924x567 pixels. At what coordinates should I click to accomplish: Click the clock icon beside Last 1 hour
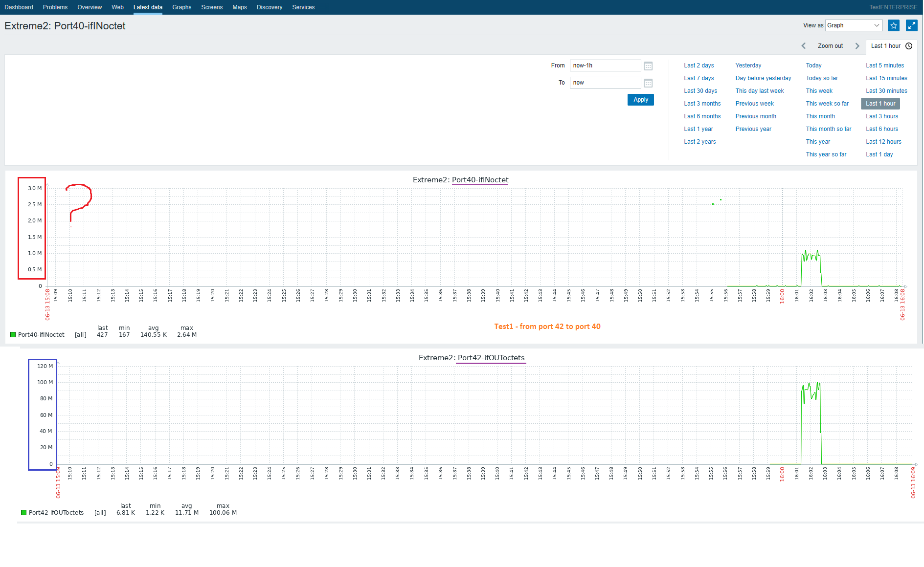tap(909, 46)
